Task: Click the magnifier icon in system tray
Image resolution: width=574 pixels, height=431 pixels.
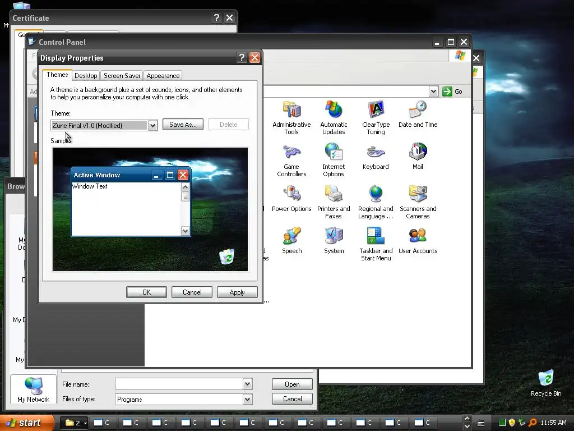Action: [x=533, y=423]
